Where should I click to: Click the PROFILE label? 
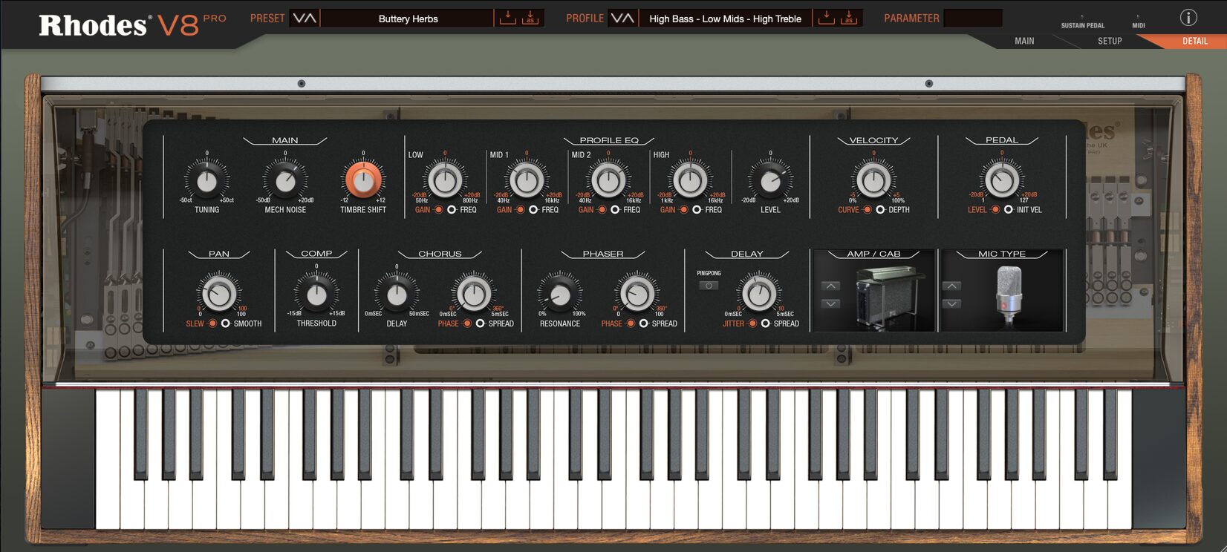[x=585, y=18]
